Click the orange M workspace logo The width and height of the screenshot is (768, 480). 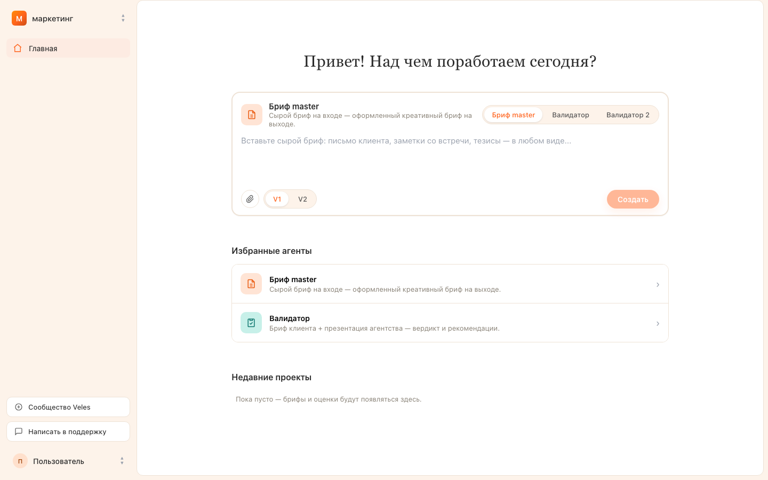19,18
